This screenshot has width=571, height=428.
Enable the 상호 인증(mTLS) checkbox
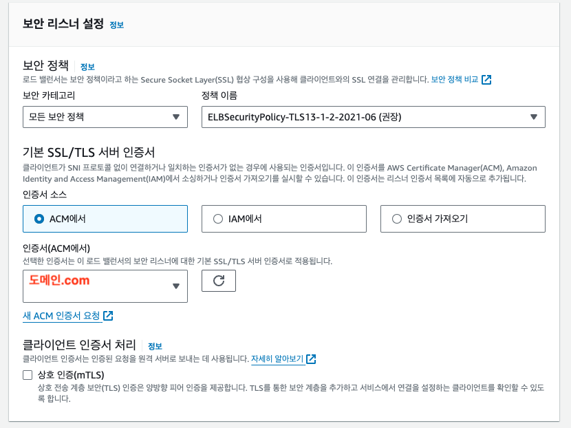(x=28, y=375)
